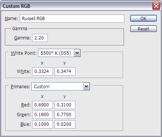Image resolution: width=162 pixels, height=137 pixels.
Task: Click the White y field 0.3474
Action: tap(65, 71)
